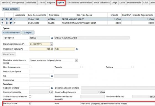Screen dimensions: 155x106
Task: Open the Tratte tab
Action: pos(42,3)
